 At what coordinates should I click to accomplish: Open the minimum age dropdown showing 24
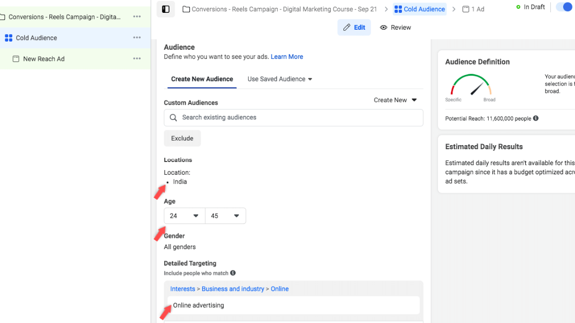[184, 215]
